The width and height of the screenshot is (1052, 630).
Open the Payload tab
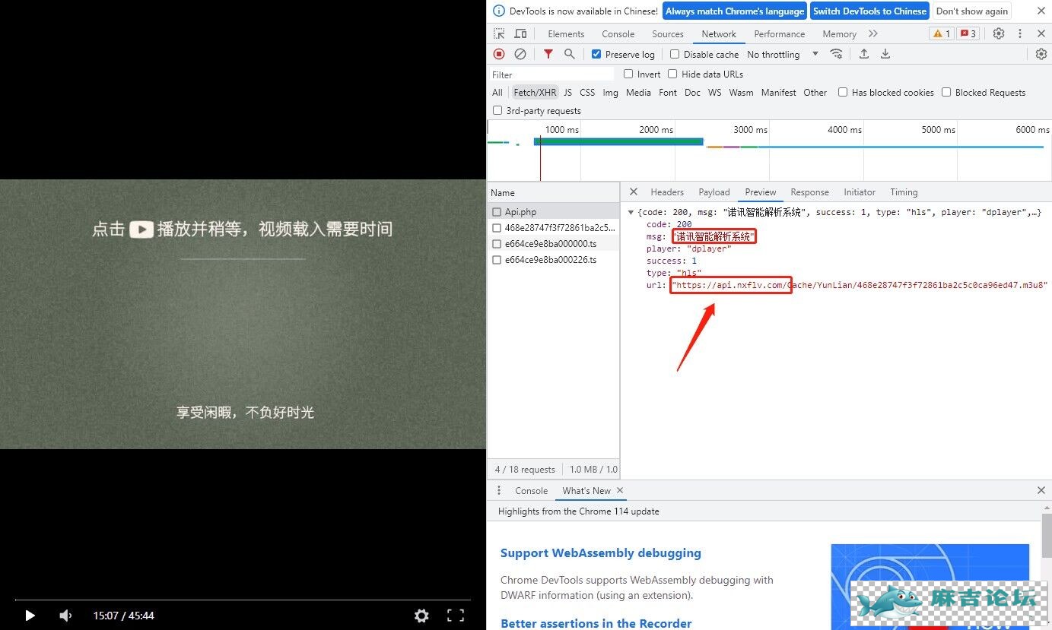click(x=714, y=192)
